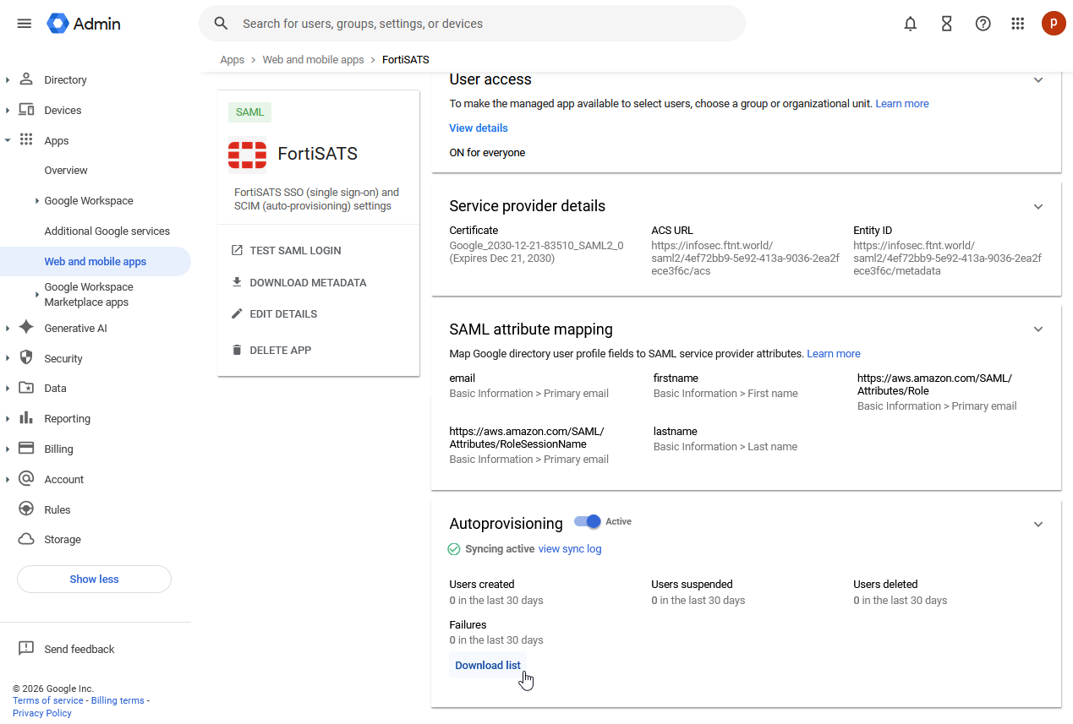Open the view sync log link
The image size is (1073, 724).
click(570, 549)
